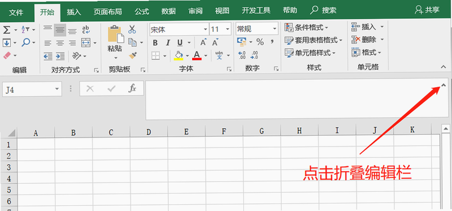Image resolution: width=452 pixels, height=211 pixels.
Task: Click the 搜索 search box
Action: [x=323, y=11]
